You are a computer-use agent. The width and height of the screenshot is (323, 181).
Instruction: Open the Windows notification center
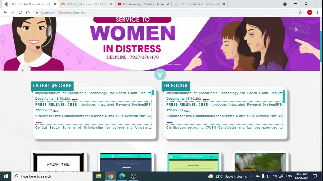coord(315,176)
